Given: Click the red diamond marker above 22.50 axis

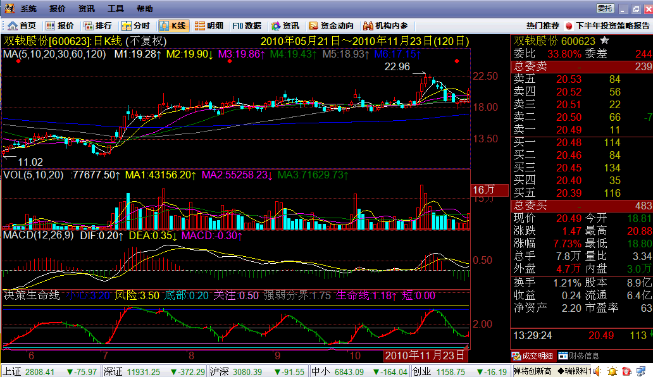Looking at the screenshot, I should pos(457,61).
